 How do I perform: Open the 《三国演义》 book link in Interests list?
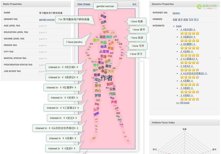(189, 59)
